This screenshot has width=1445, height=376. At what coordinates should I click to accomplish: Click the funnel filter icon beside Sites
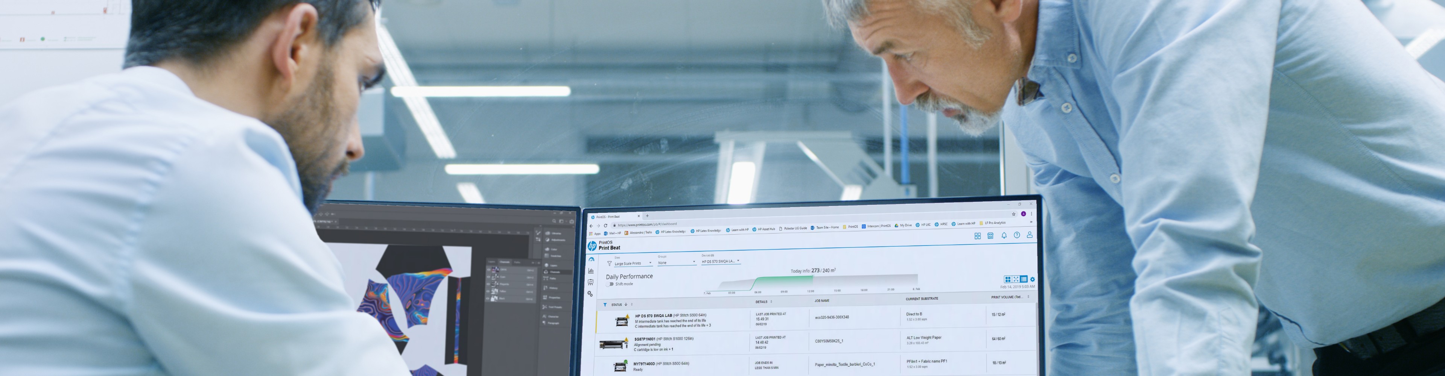pyautogui.click(x=610, y=263)
